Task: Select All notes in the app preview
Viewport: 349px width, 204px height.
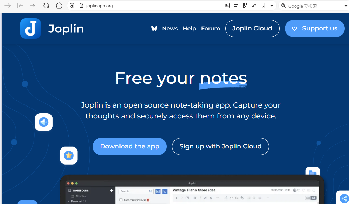Action: coord(81,196)
